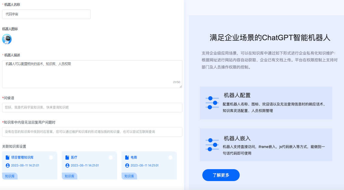Screen dimensions: 344x190
Task: Click the sliders icon beside 机器人配置
Action: [x=212, y=103]
